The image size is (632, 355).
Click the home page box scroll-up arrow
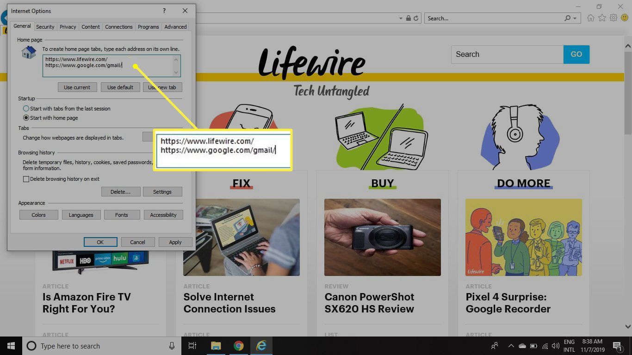(x=176, y=59)
